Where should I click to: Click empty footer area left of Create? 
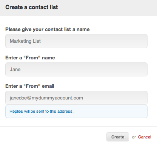tap(53, 137)
